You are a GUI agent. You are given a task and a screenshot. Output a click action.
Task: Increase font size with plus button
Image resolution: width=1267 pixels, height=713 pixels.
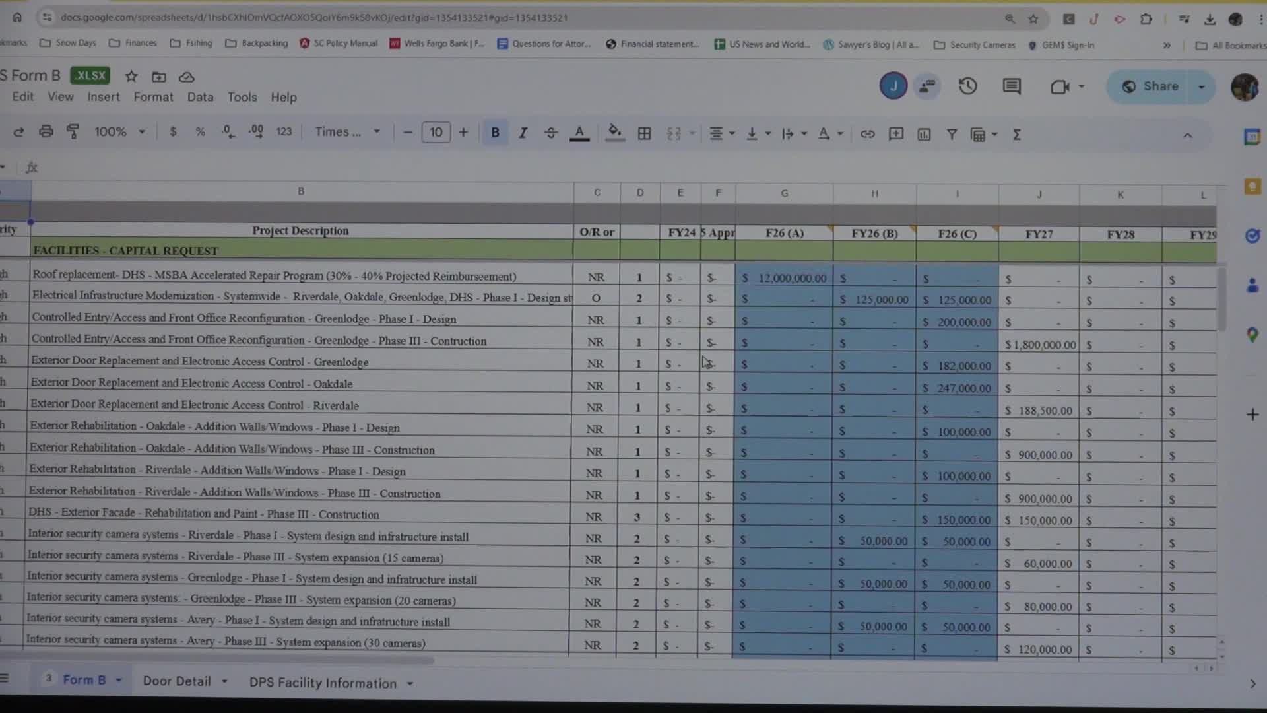[463, 133]
